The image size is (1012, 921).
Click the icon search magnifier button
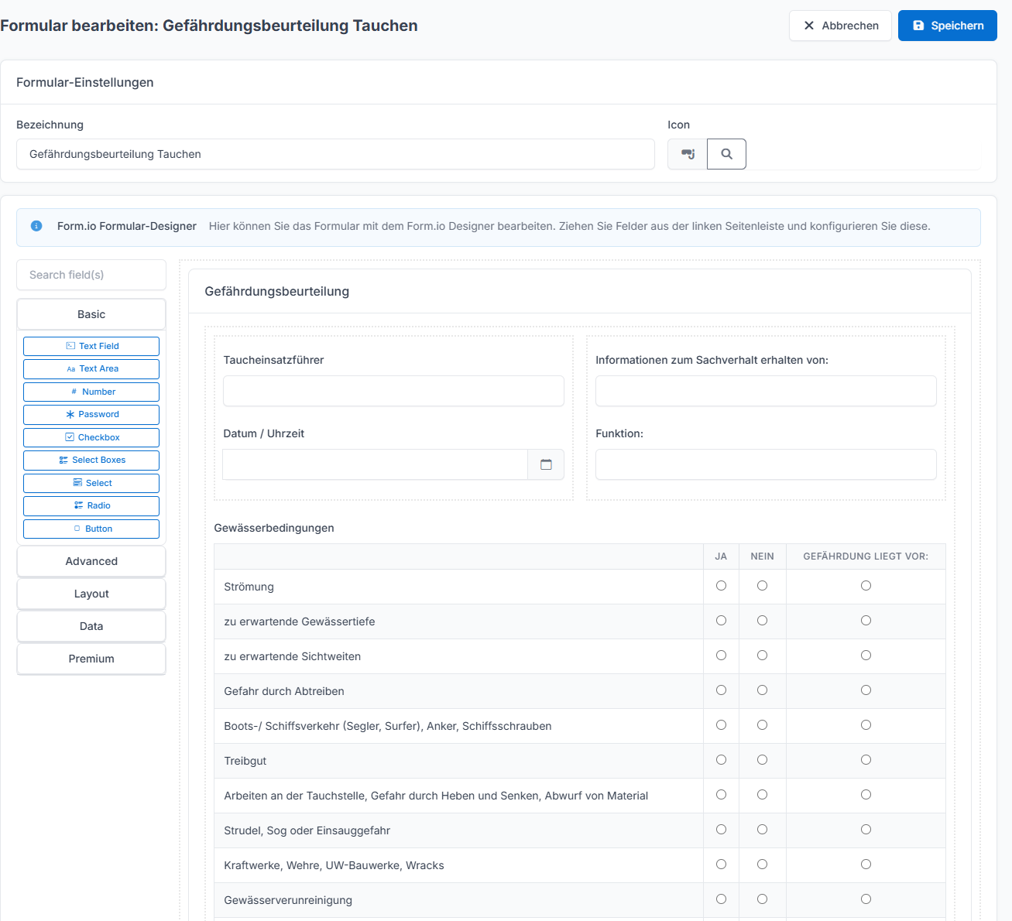(x=726, y=154)
